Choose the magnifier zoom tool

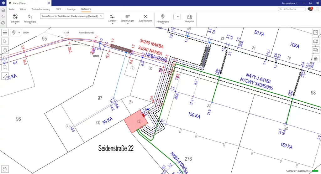[x=5, y=67]
